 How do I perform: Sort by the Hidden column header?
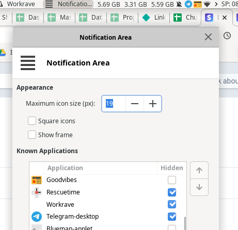point(172,168)
